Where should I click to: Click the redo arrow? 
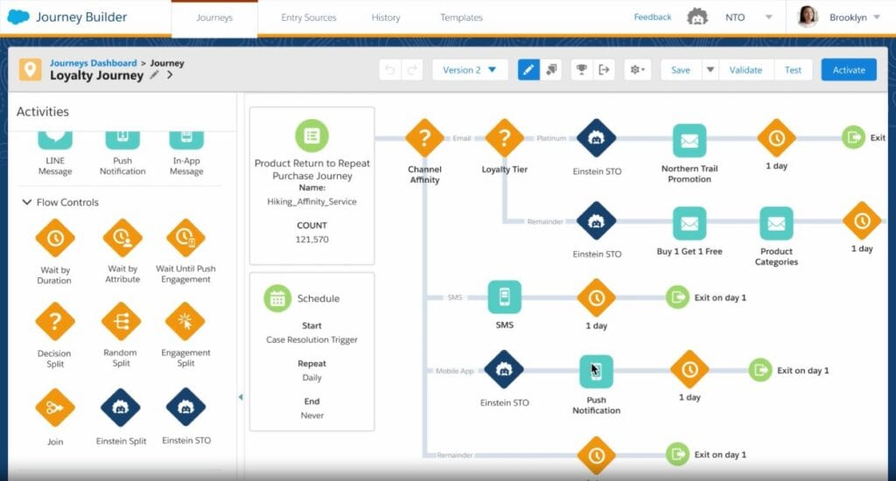pyautogui.click(x=412, y=70)
